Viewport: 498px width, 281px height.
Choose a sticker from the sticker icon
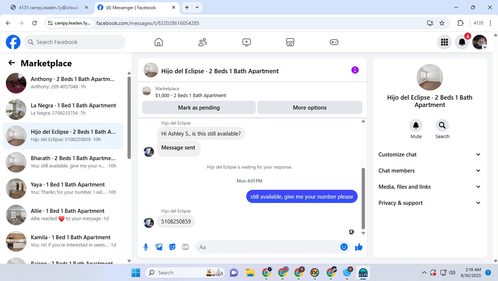click(172, 247)
